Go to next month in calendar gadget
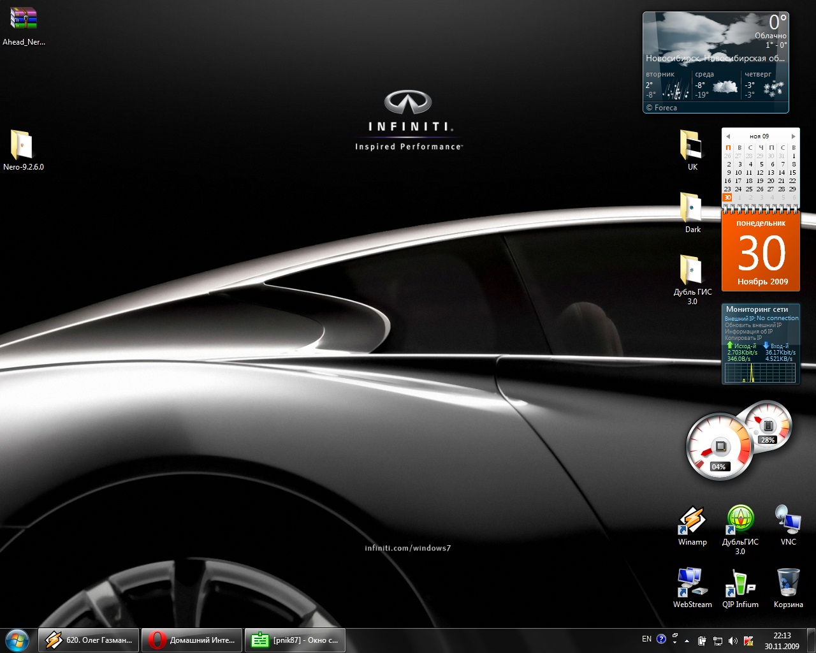This screenshot has height=653, width=816. (x=793, y=136)
